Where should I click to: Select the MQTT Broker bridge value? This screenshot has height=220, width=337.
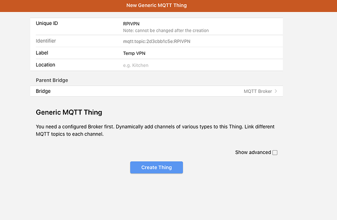click(x=257, y=91)
